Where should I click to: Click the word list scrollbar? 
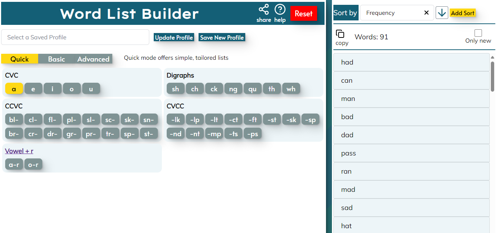click(492, 76)
